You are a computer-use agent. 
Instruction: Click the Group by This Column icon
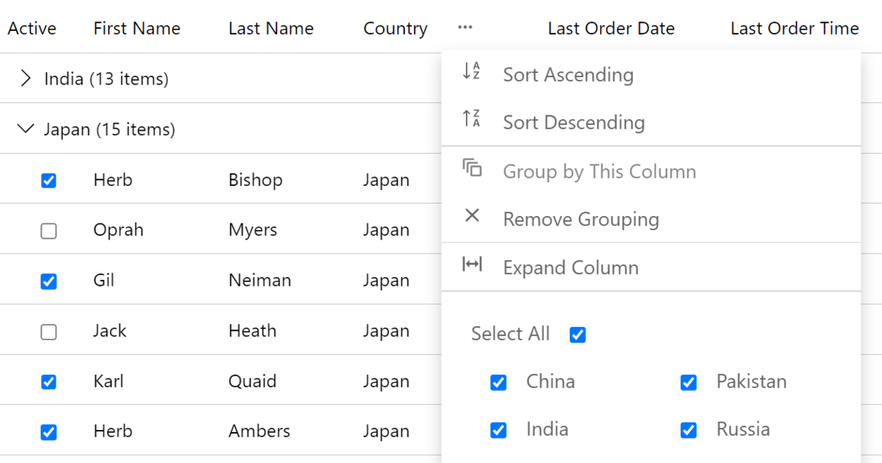pyautogui.click(x=472, y=168)
